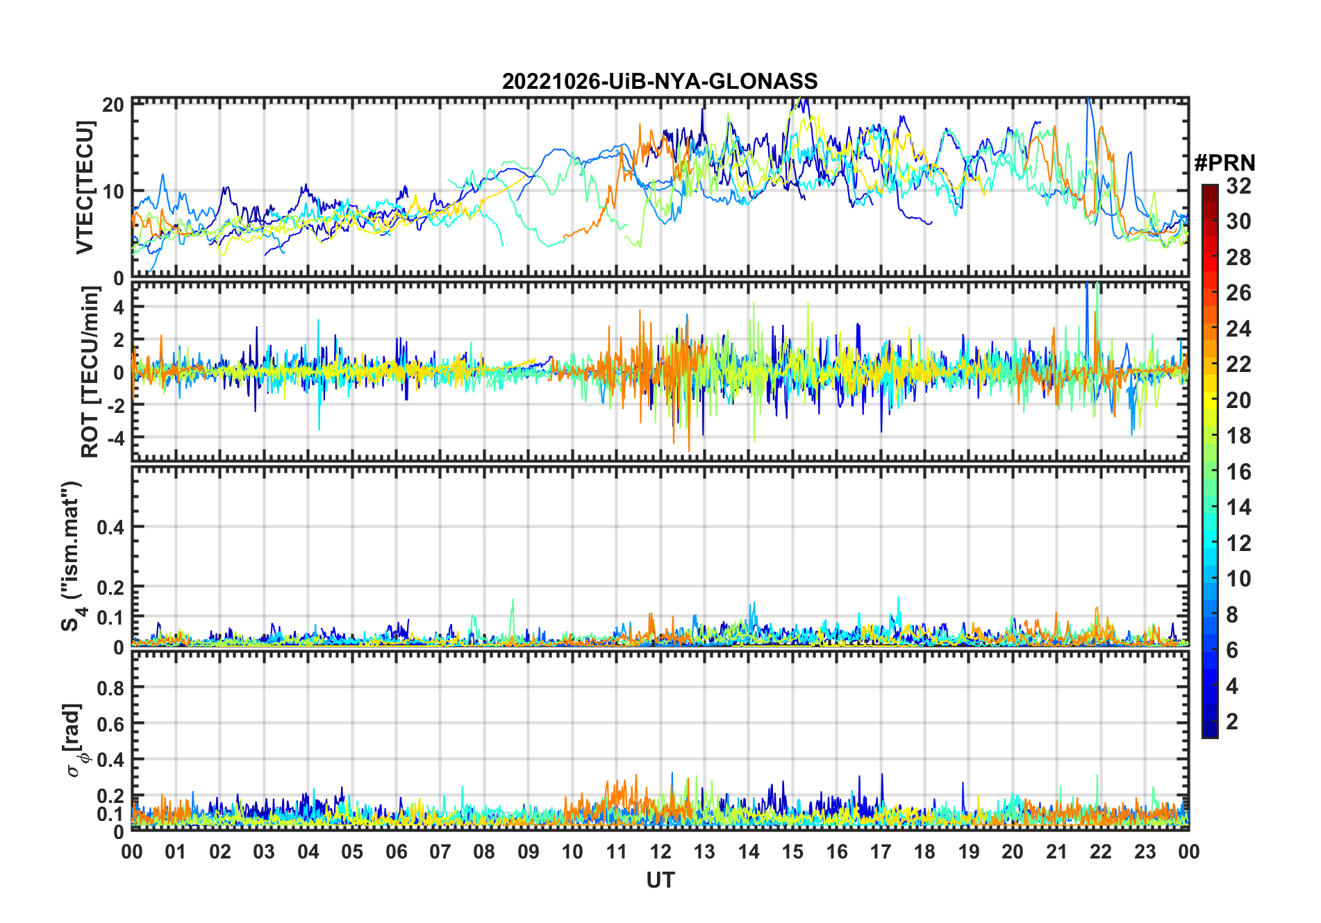Pick tick 0 on the σφ y-axis
The image size is (1321, 923).
click(x=119, y=831)
